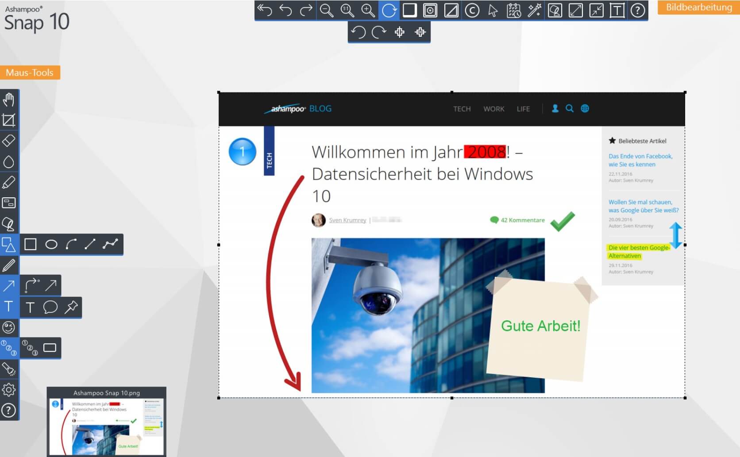This screenshot has width=740, height=457.
Task: Select the stamp tool in left sidebar
Action: click(x=9, y=223)
